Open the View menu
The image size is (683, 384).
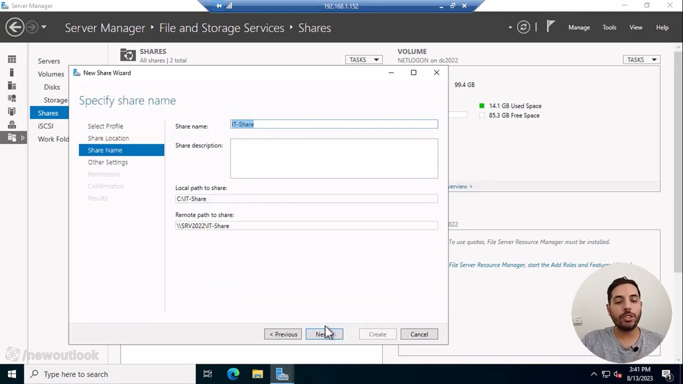click(x=636, y=27)
